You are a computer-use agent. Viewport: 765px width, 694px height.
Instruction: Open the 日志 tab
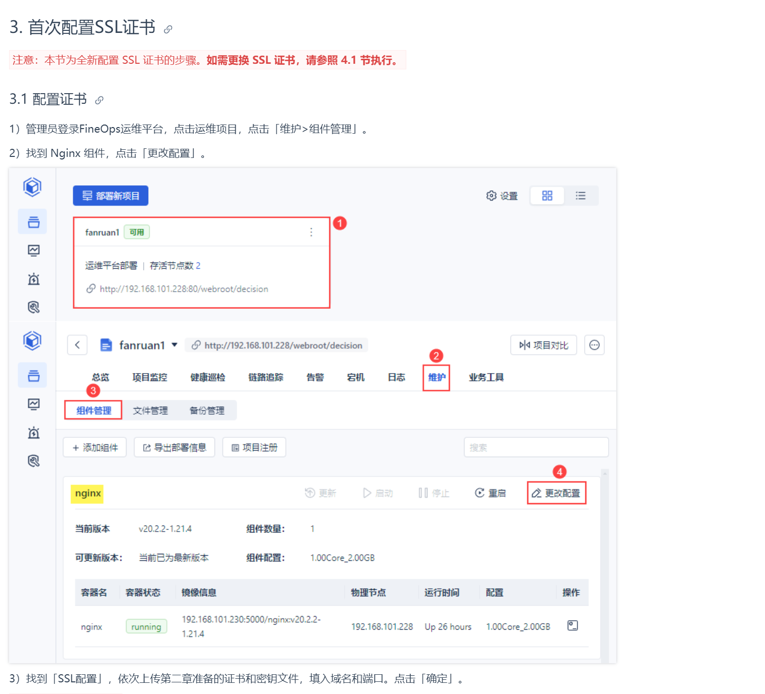(397, 377)
